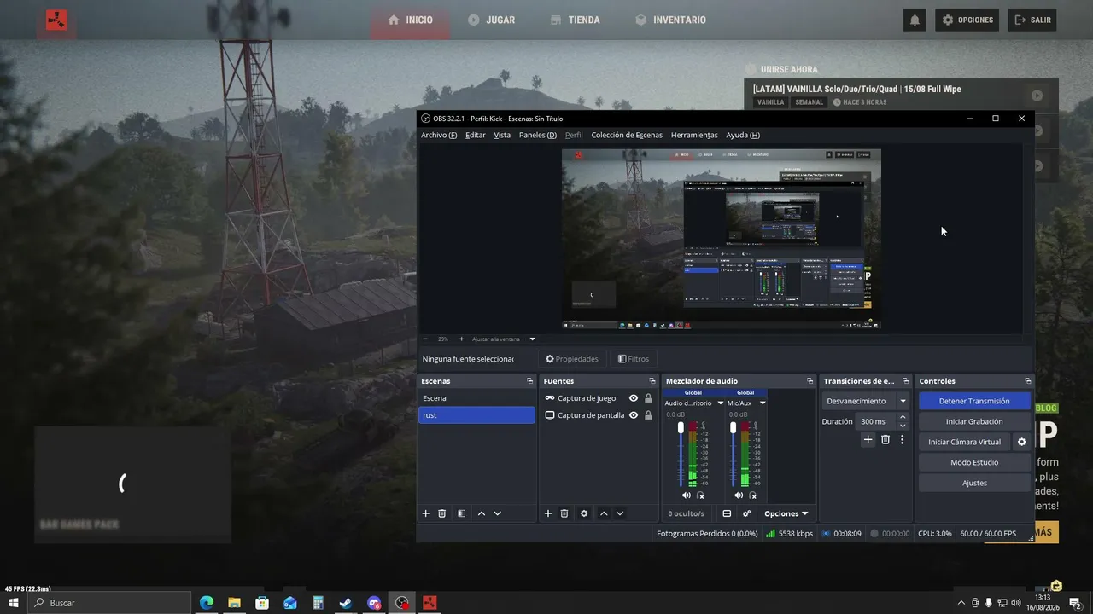Remove selected source with Fuentes trash icon
The width and height of the screenshot is (1093, 614).
point(564,513)
